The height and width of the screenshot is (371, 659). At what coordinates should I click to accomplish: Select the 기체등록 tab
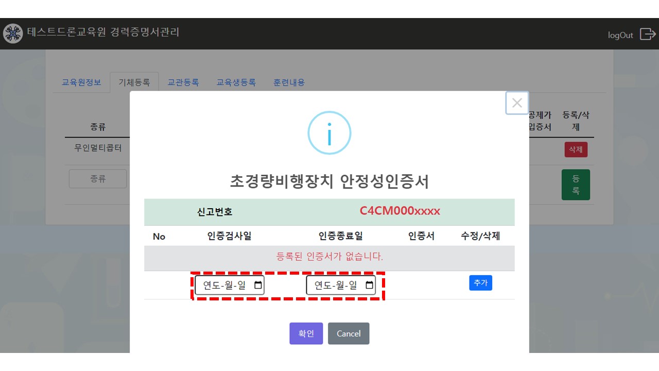click(134, 82)
